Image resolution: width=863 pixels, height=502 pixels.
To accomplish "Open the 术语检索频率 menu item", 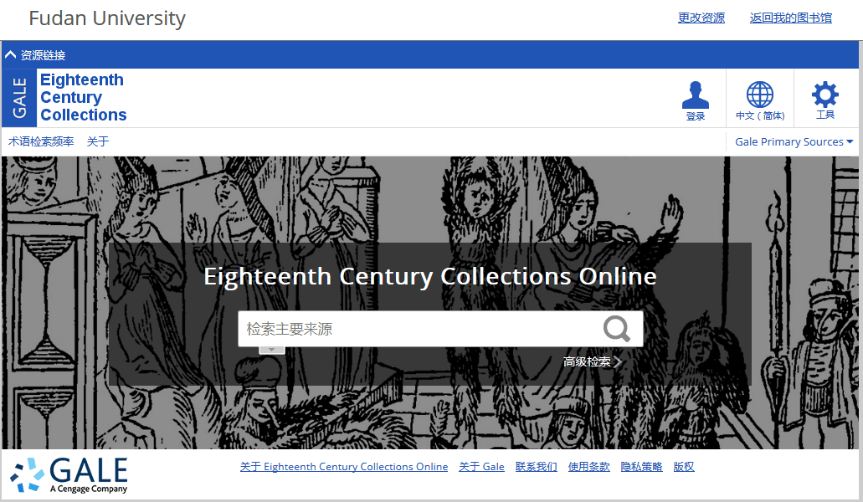I will (41, 142).
